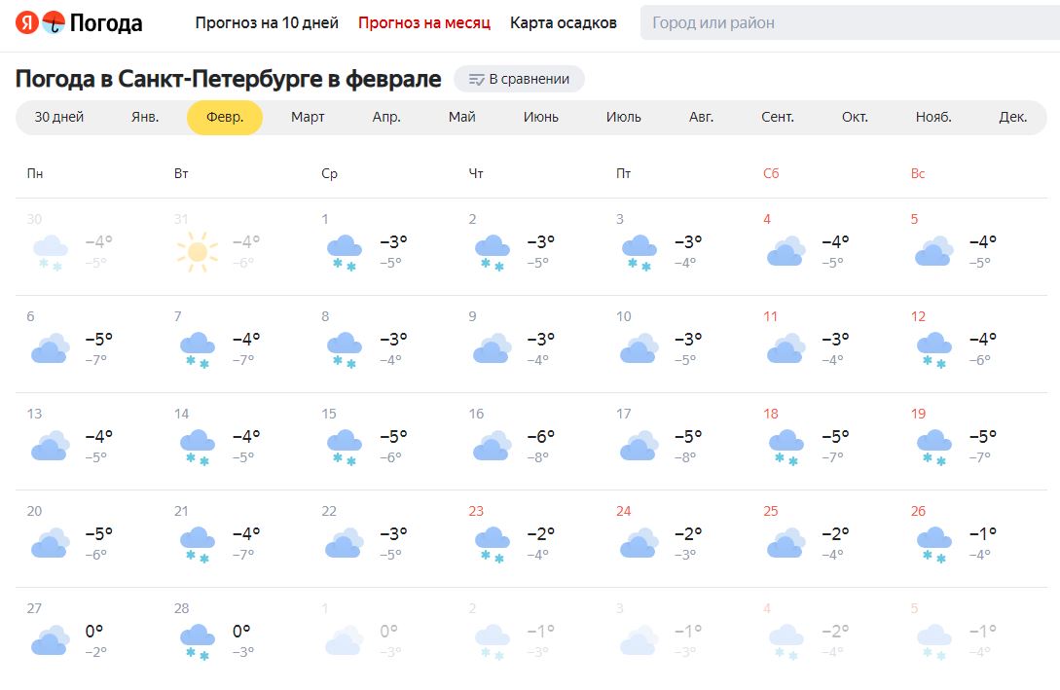This screenshot has width=1060, height=690.
Task: Click the snow icon for February 23
Action: pyautogui.click(x=492, y=543)
